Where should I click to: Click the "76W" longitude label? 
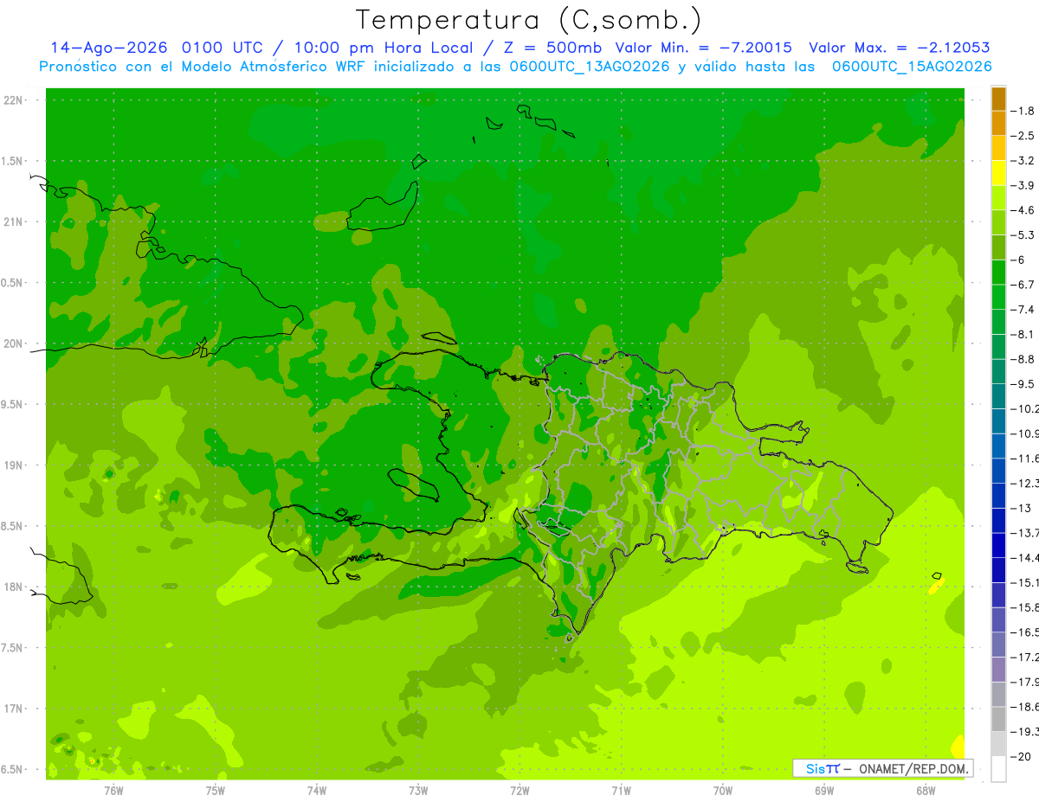tap(113, 790)
